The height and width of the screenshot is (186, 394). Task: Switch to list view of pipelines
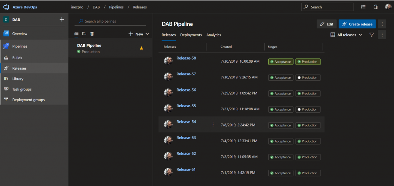click(77, 34)
